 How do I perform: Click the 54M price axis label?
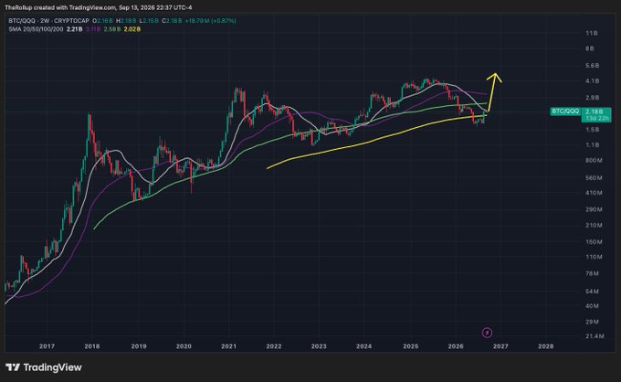click(592, 292)
